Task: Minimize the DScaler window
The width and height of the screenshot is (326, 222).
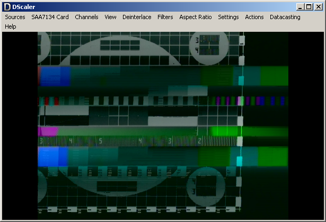Action: click(x=300, y=7)
